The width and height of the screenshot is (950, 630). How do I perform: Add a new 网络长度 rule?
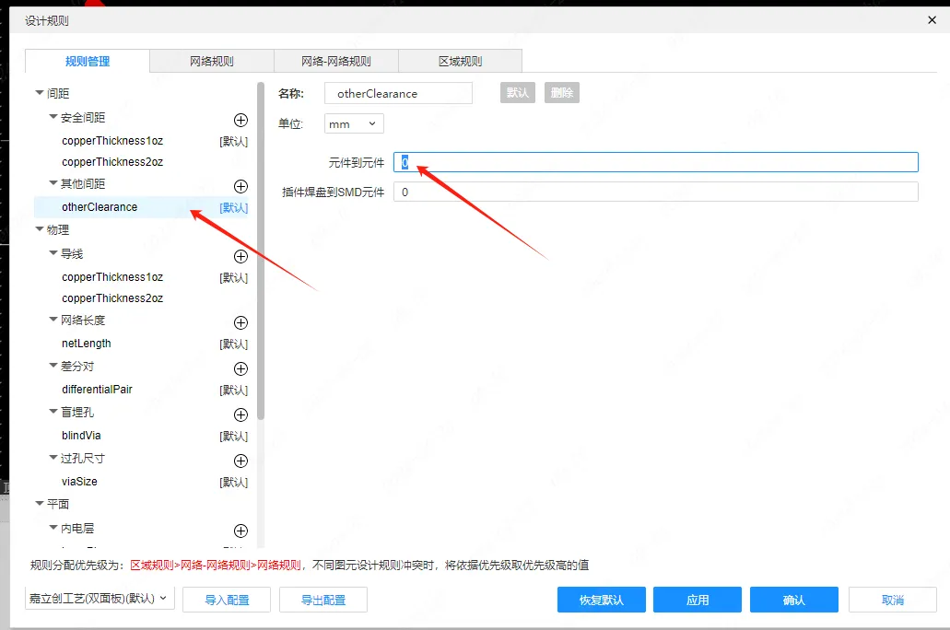(x=240, y=322)
